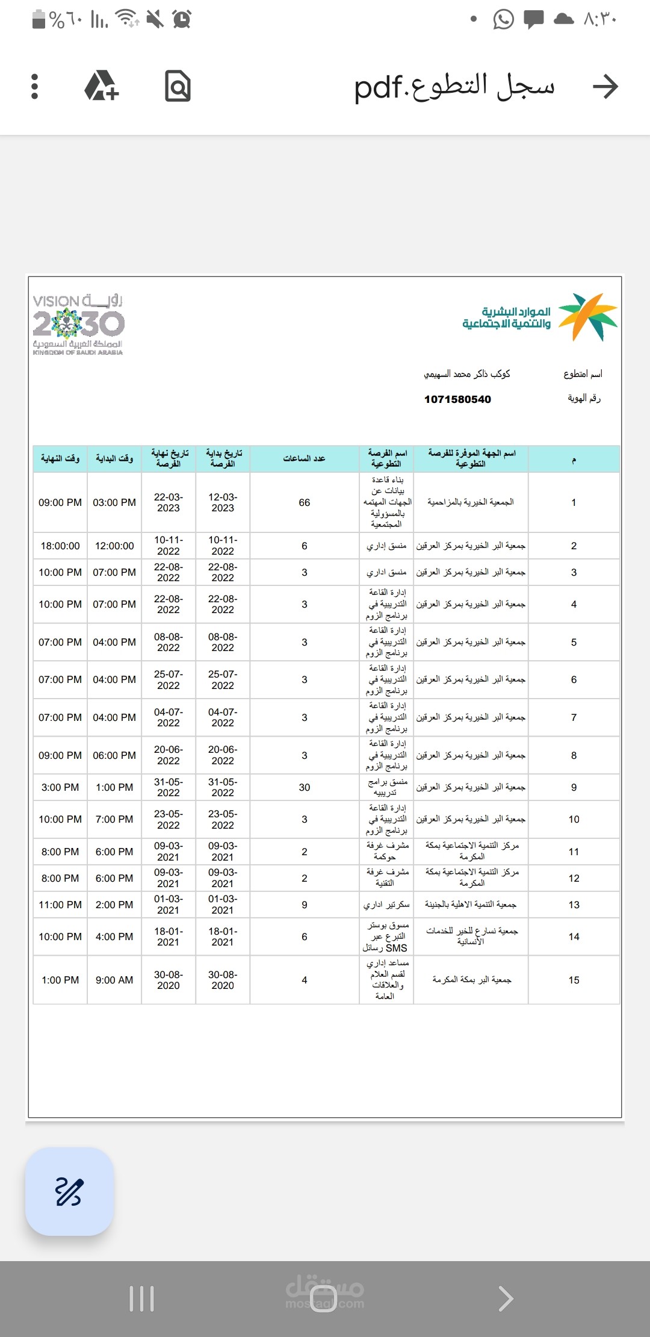This screenshot has width=650, height=1337.
Task: Select start date 20-06-2022 in row 8
Action: 223,755
